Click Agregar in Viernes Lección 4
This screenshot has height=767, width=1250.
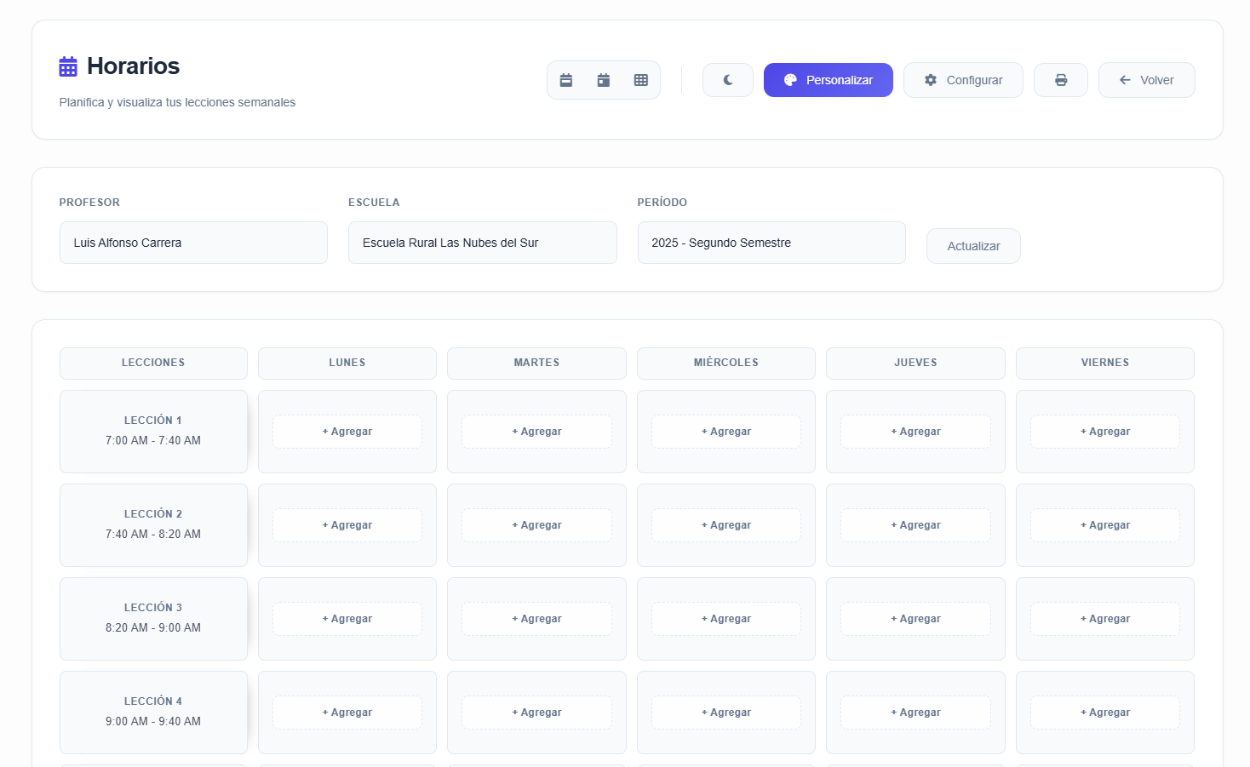click(1104, 713)
